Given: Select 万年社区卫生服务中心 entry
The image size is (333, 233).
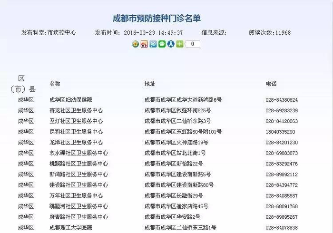Looking at the screenshot, I should [76, 195].
